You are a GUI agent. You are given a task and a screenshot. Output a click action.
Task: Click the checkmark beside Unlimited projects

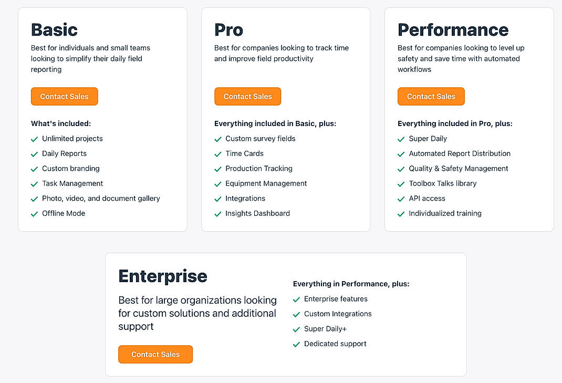click(x=34, y=139)
